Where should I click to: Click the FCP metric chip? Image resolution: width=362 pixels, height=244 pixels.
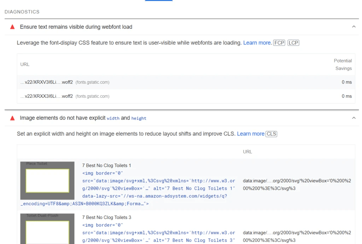coord(279,43)
